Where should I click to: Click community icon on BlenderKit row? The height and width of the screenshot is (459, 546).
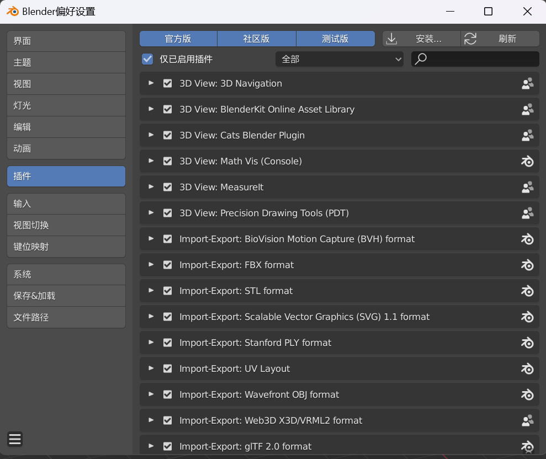tap(528, 109)
